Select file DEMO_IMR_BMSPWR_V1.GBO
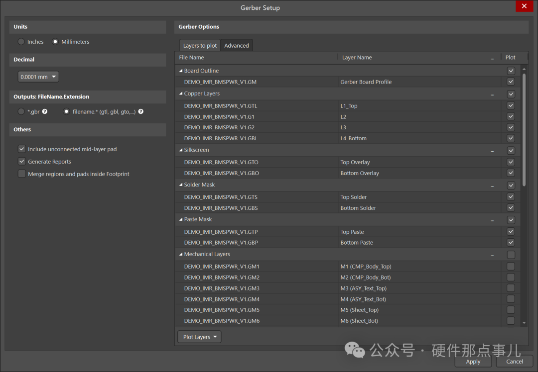The image size is (538, 372). [x=221, y=173]
